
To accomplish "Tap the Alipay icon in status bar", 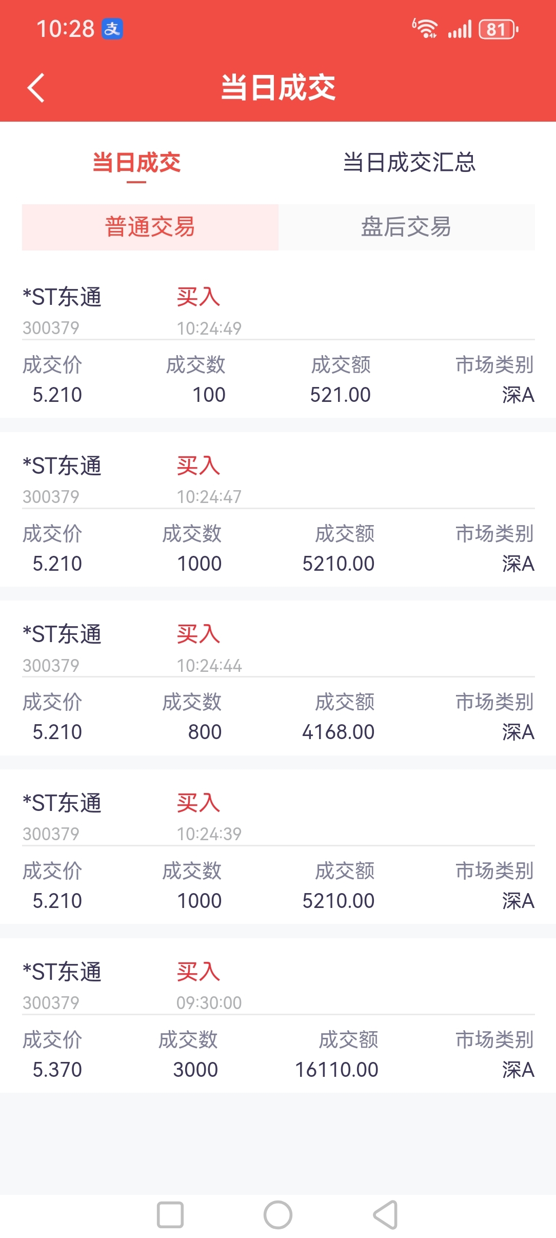I will [x=112, y=29].
